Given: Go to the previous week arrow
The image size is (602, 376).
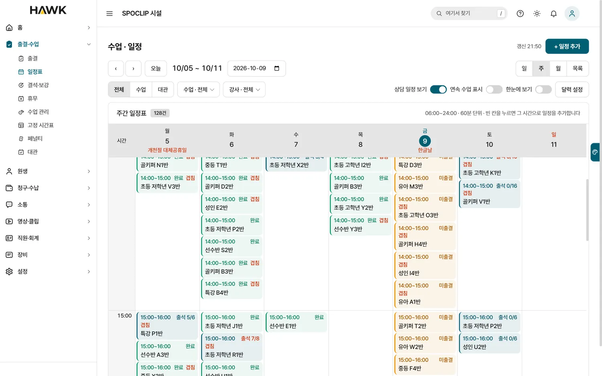Looking at the screenshot, I should [x=116, y=69].
